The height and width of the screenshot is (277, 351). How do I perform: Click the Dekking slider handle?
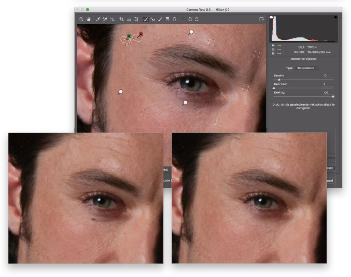point(333,96)
